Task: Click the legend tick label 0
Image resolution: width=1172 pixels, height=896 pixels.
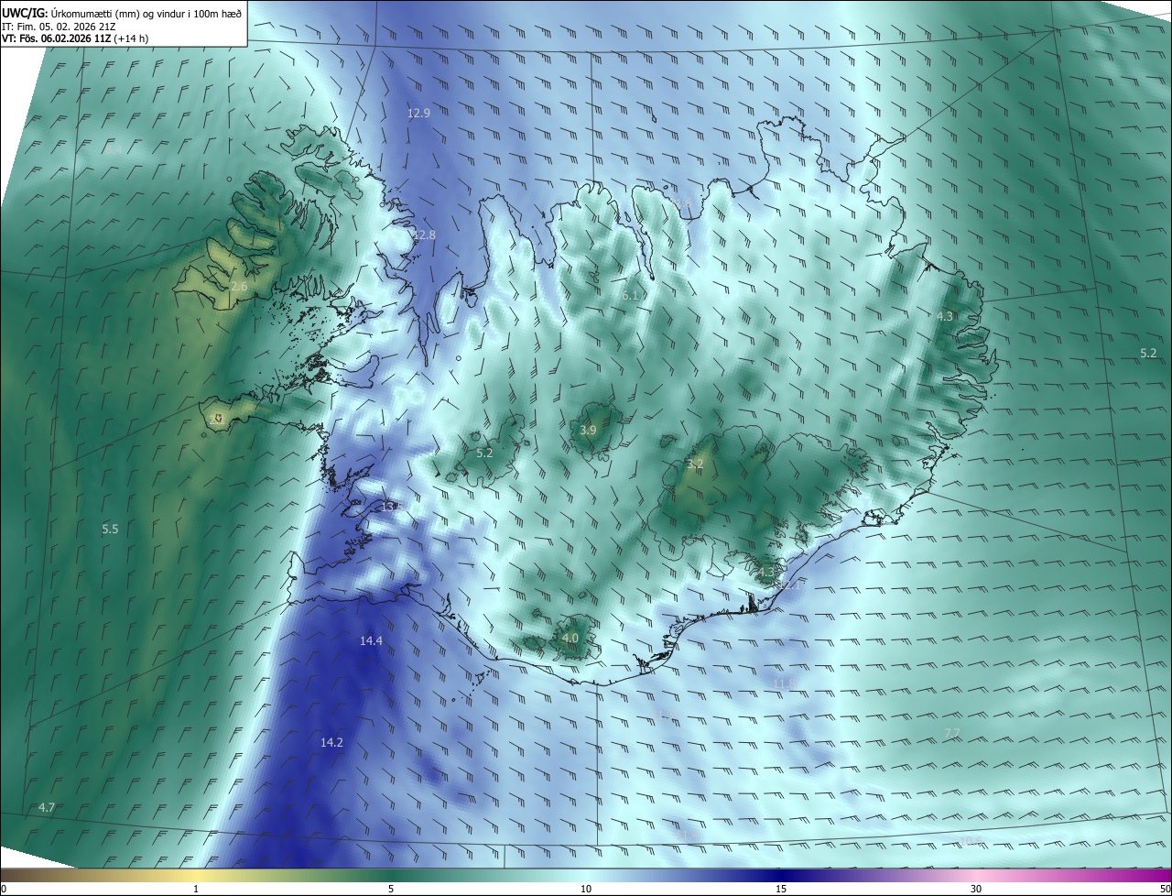Action: click(4, 890)
